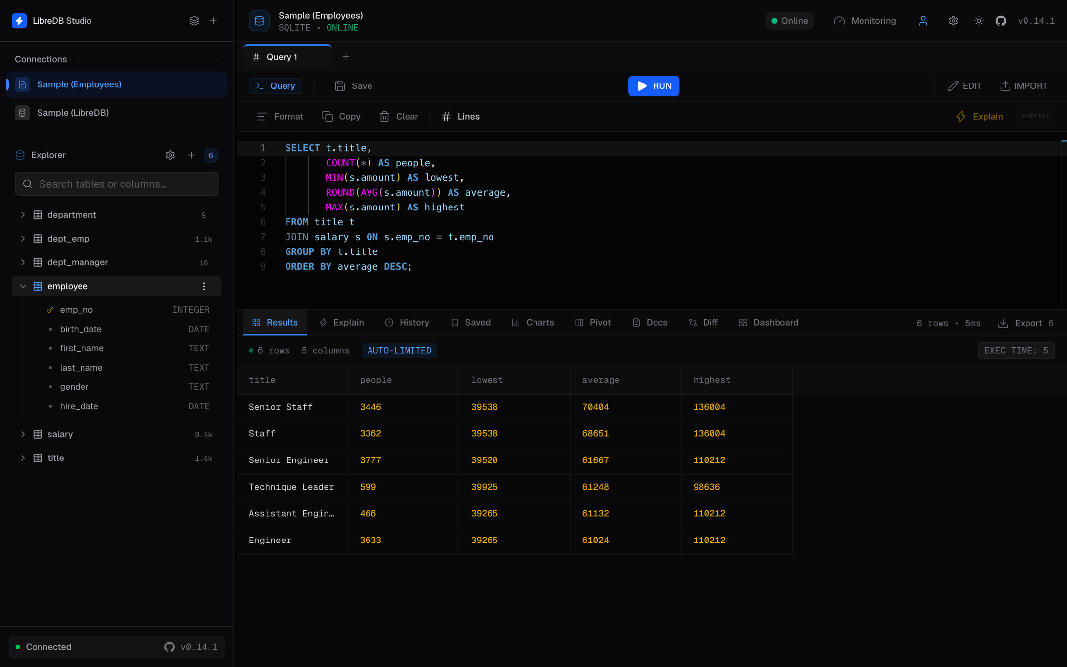Click the v0.14.1 GitHub link in footer

point(191,647)
